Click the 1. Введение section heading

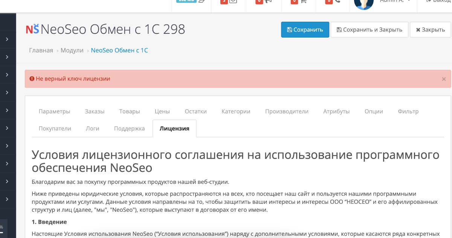coord(49,222)
